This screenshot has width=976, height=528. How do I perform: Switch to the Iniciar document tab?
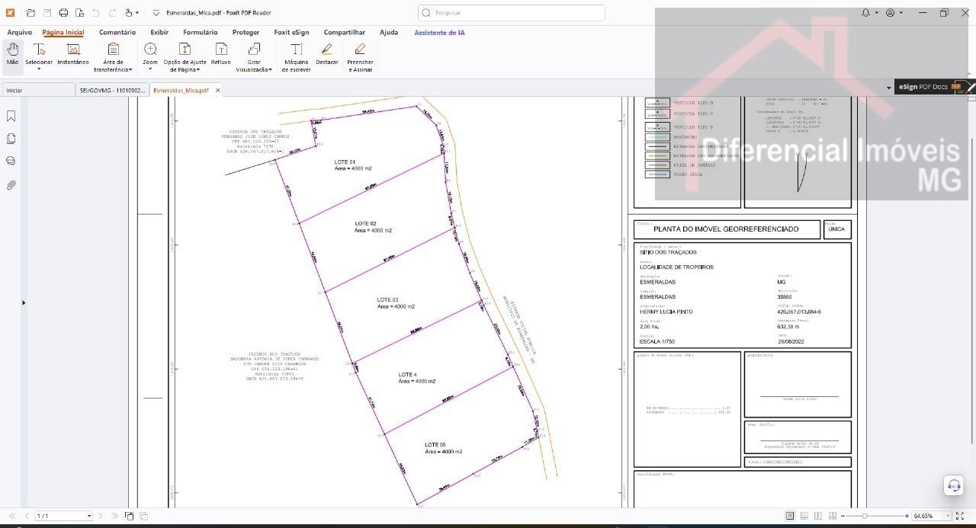coord(37,90)
